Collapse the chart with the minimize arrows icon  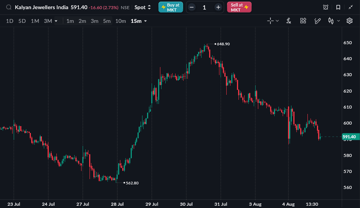tap(350, 7)
